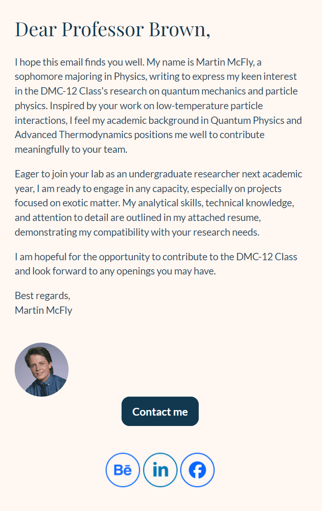Click the dark Contact me pill button
The height and width of the screenshot is (511, 322).
(x=160, y=411)
